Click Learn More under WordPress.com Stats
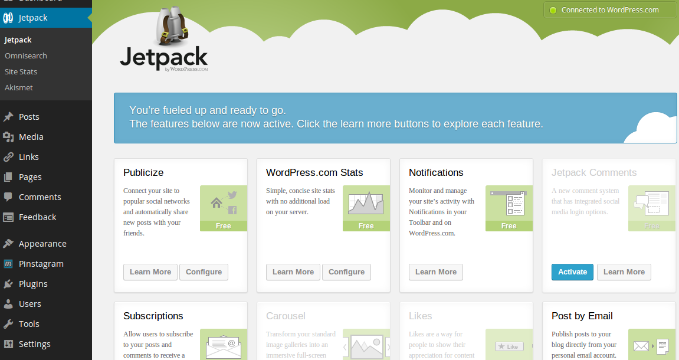 tap(293, 272)
